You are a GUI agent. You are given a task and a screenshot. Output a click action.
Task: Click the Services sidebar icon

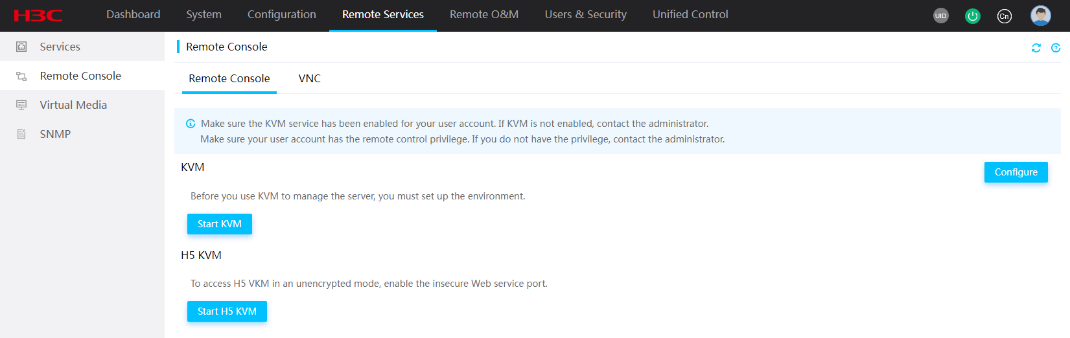(x=21, y=47)
